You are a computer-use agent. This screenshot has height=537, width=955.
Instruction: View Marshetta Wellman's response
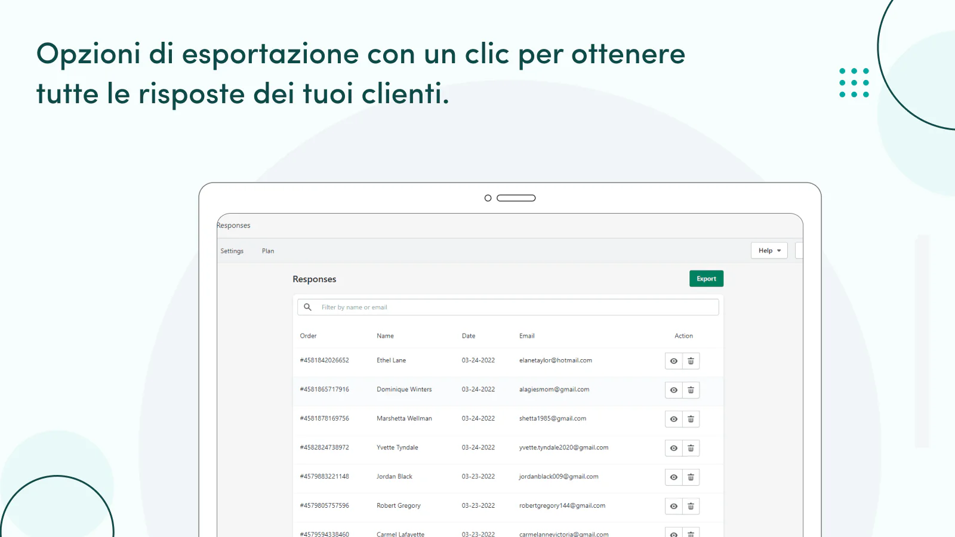pos(674,419)
